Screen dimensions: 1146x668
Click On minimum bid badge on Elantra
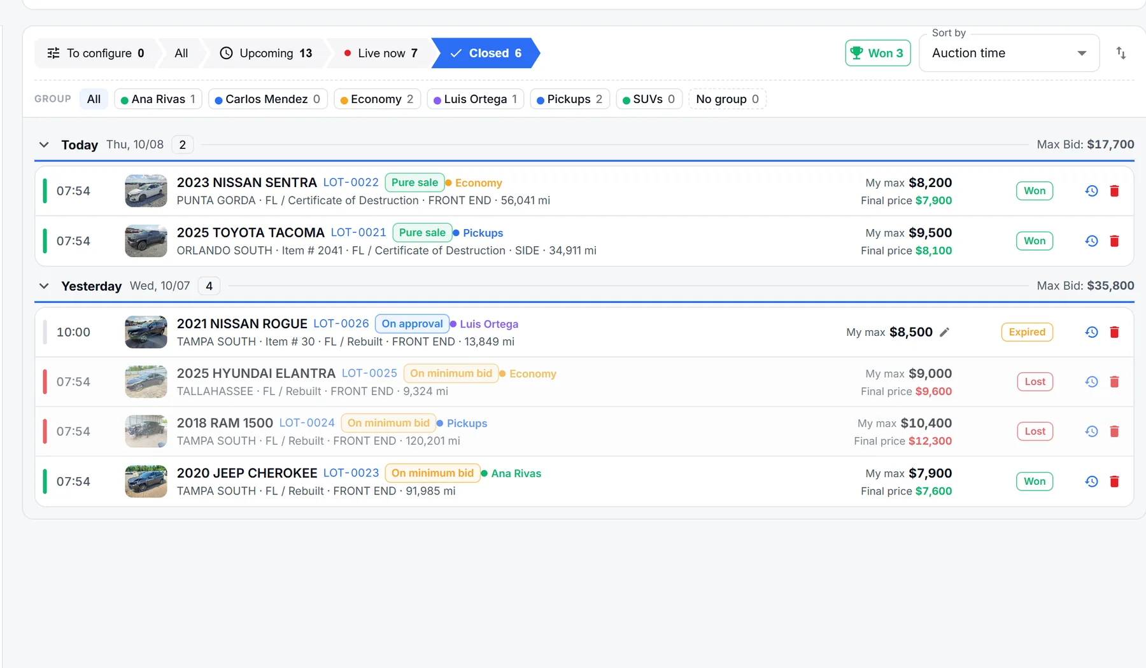451,373
